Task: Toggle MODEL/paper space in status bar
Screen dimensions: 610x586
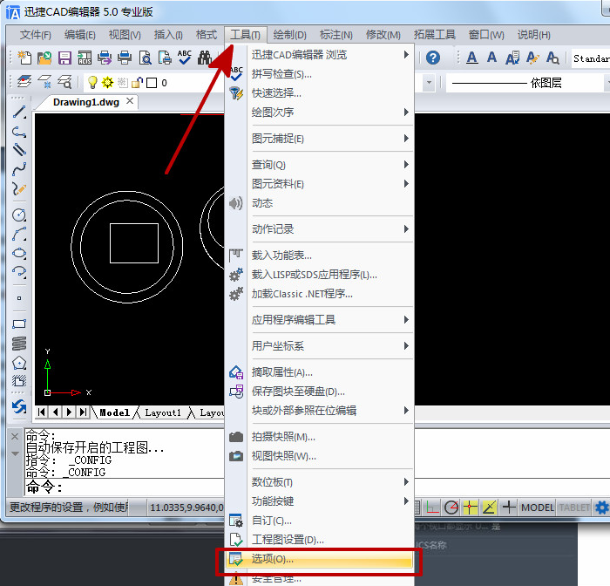Action: click(x=537, y=508)
